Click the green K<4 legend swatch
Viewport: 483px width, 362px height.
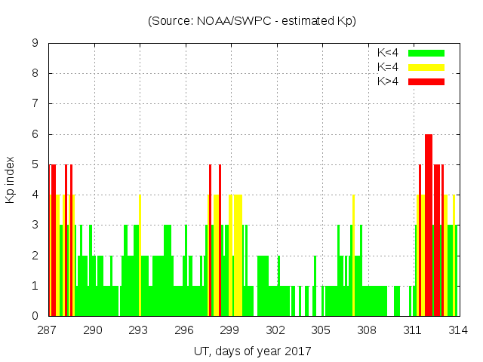tap(426, 53)
